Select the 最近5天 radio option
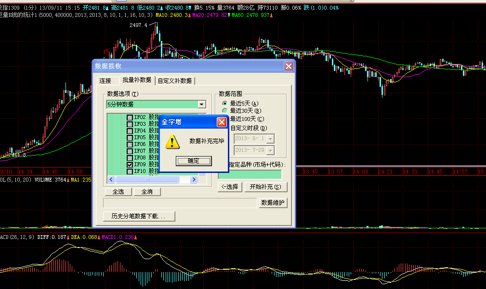 click(224, 104)
